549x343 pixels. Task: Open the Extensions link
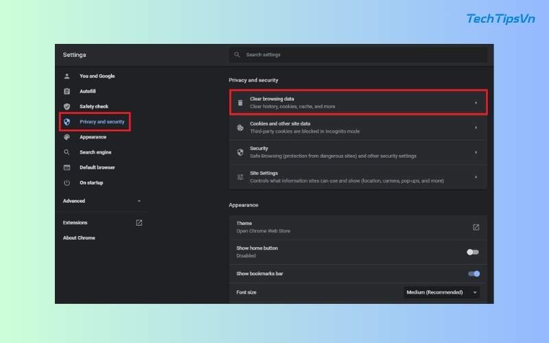(75, 222)
